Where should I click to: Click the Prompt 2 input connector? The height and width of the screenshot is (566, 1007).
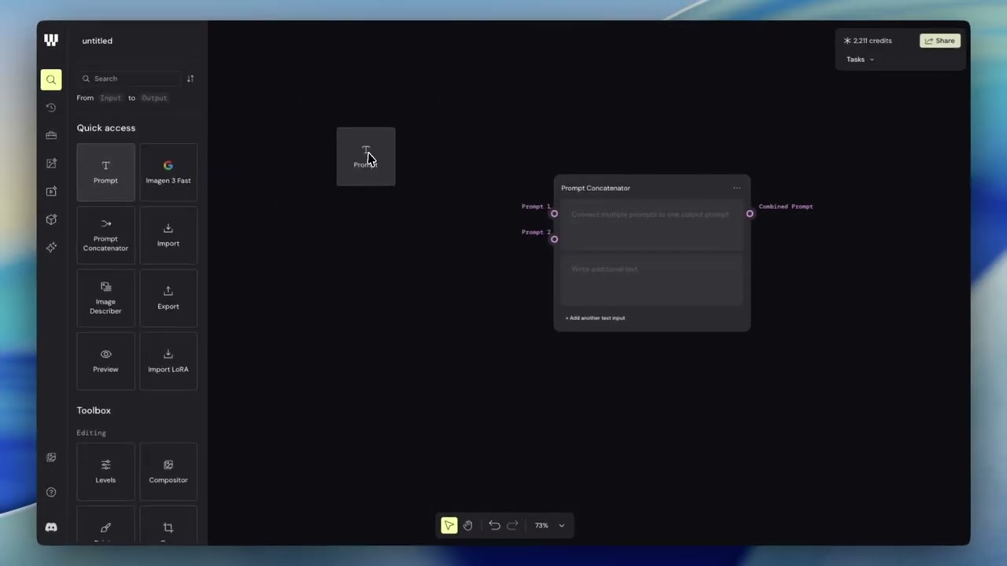tap(554, 239)
